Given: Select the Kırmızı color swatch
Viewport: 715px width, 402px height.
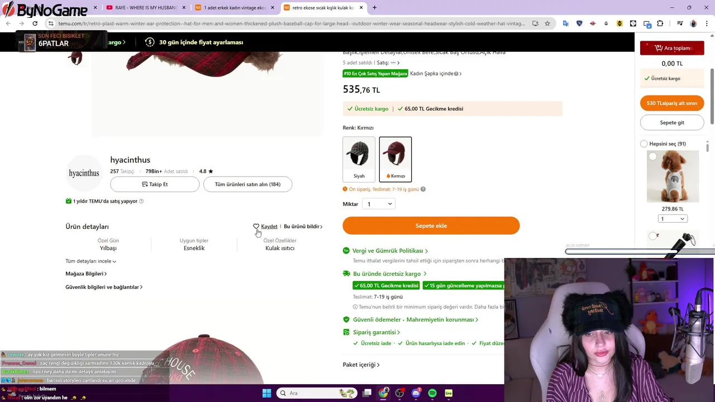Looking at the screenshot, I should coord(395,159).
